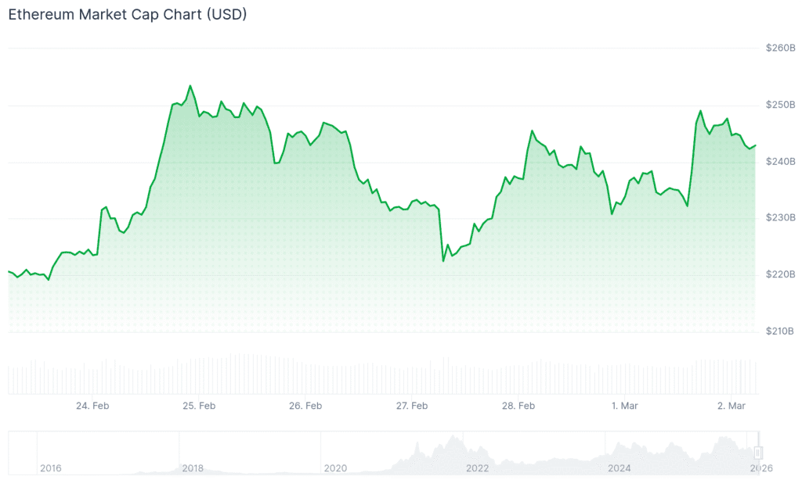Click the $240B axis label
This screenshot has width=802, height=487.
pos(780,162)
